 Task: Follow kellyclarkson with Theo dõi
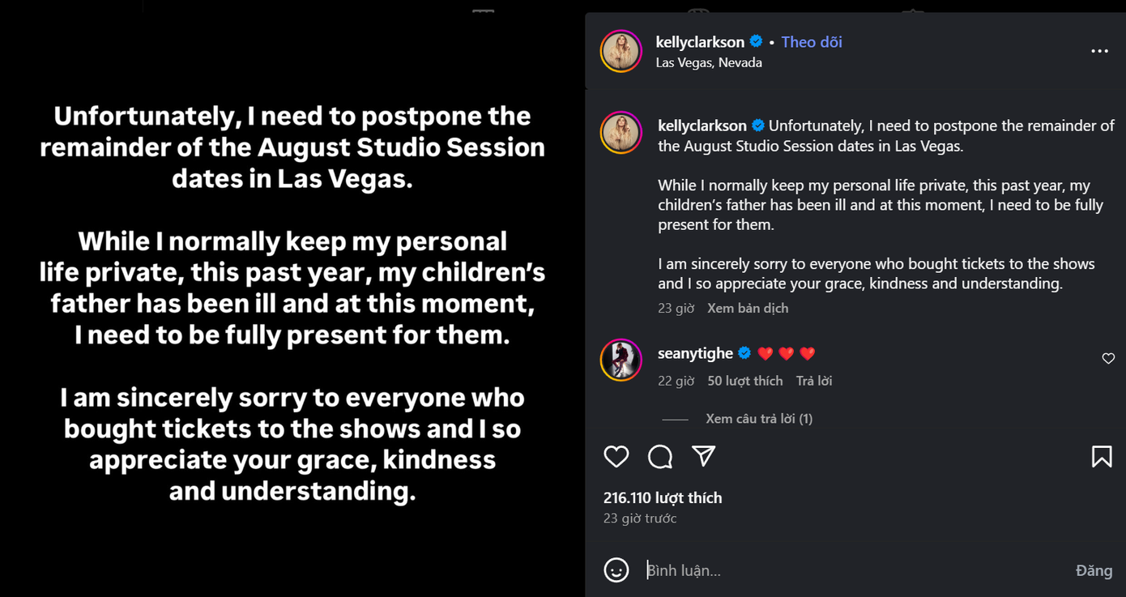tap(812, 42)
